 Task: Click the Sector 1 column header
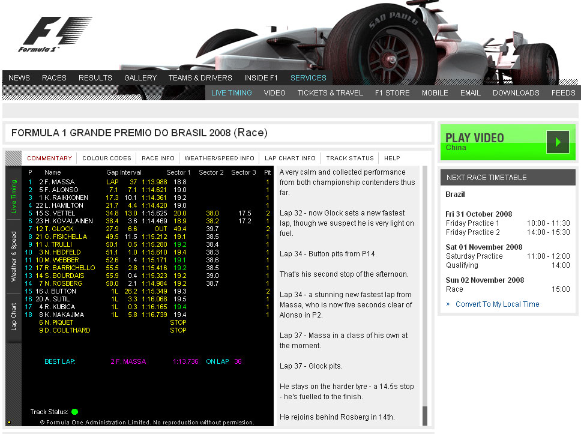click(178, 172)
